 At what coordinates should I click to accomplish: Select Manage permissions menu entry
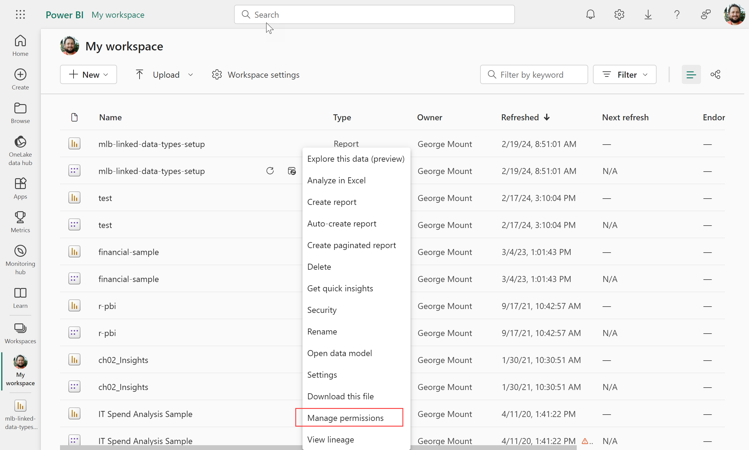[345, 418]
